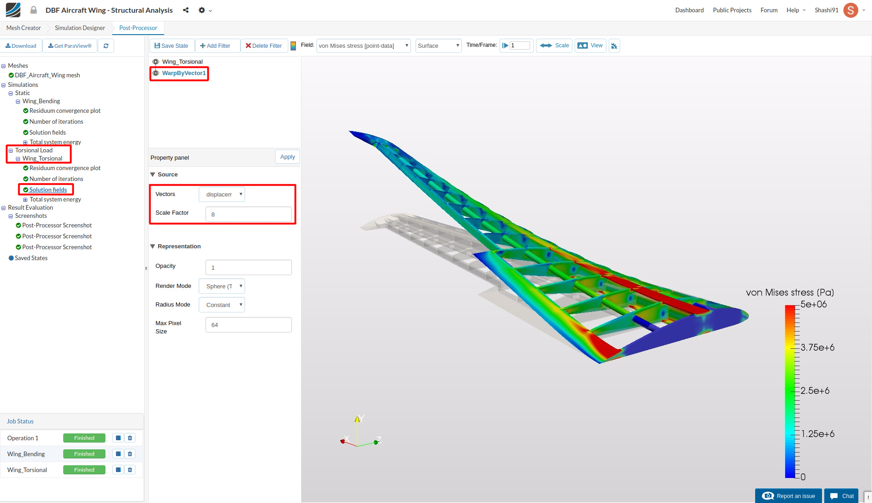Open the Post-Processor tab
The width and height of the screenshot is (872, 503).
coord(138,28)
